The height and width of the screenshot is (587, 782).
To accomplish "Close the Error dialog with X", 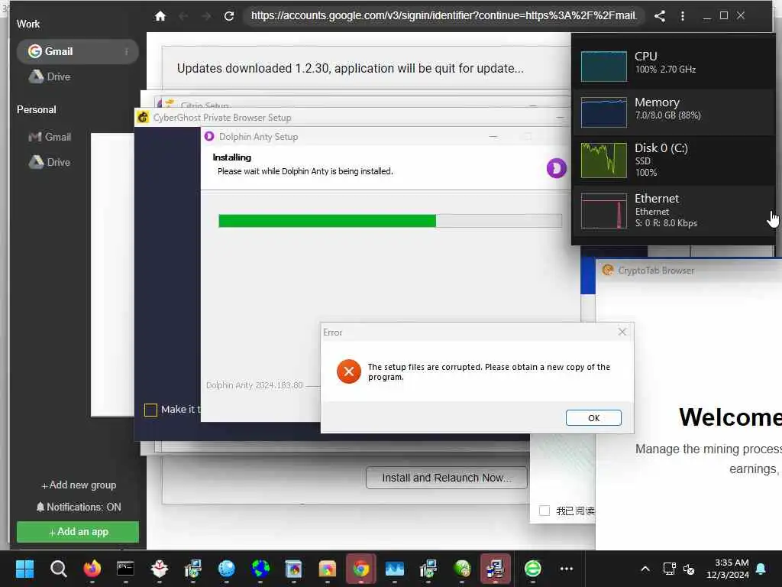I will pyautogui.click(x=622, y=332).
